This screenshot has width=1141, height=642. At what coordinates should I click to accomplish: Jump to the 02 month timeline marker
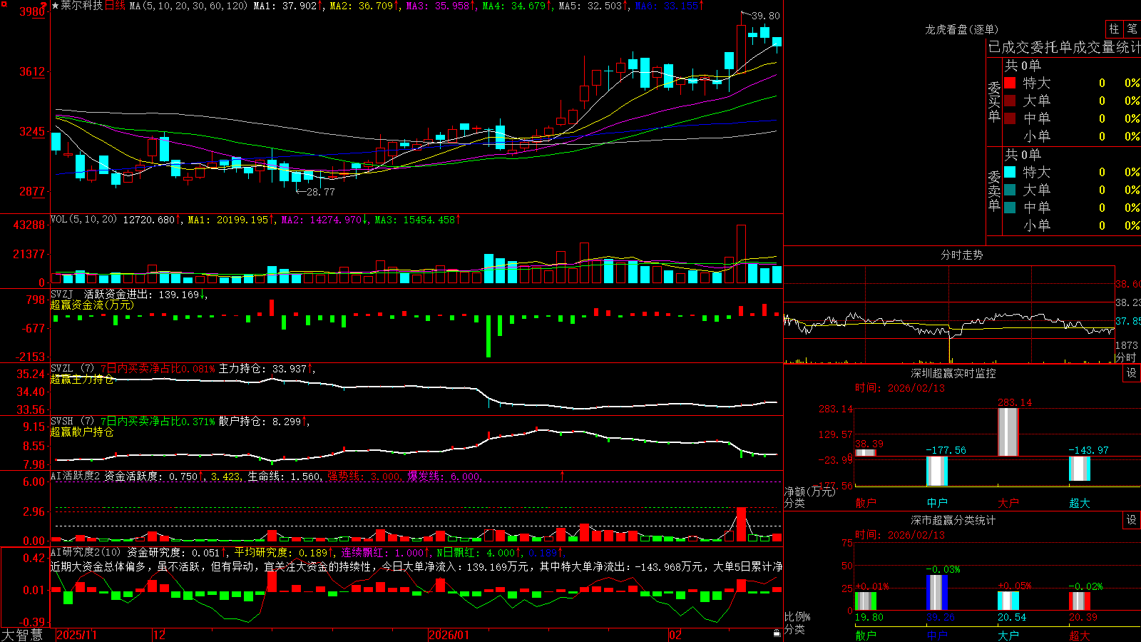675,635
